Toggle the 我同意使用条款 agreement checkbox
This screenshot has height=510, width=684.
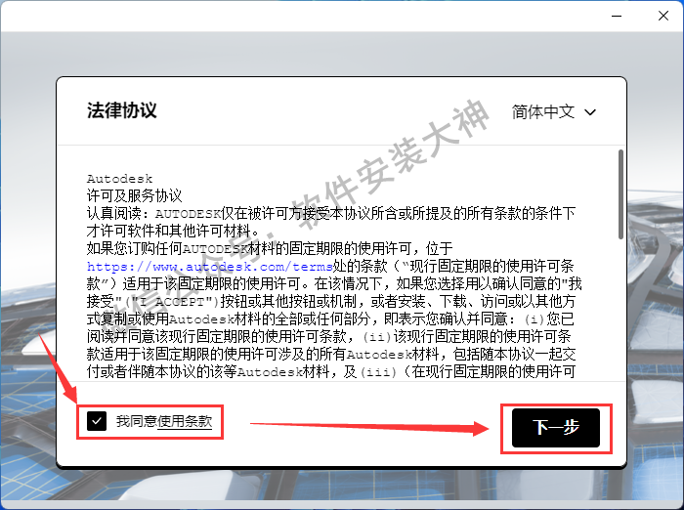pos(97,421)
